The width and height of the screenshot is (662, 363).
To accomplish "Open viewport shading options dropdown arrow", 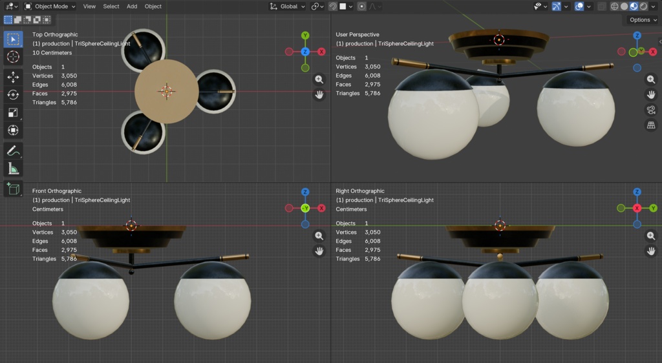I will tap(653, 6).
